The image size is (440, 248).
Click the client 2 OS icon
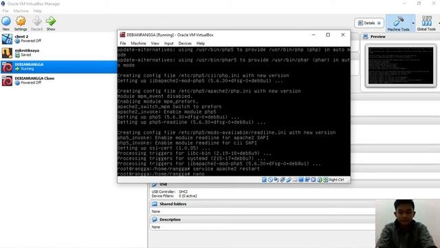tap(7, 39)
